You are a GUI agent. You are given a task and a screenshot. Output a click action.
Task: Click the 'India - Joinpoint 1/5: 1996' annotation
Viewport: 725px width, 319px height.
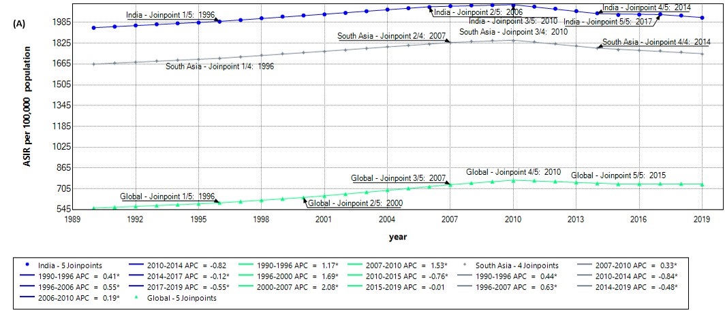pos(170,15)
